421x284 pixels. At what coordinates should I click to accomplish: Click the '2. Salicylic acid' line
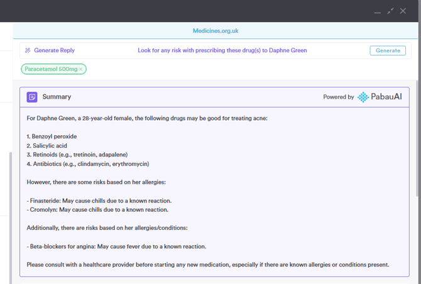point(46,146)
